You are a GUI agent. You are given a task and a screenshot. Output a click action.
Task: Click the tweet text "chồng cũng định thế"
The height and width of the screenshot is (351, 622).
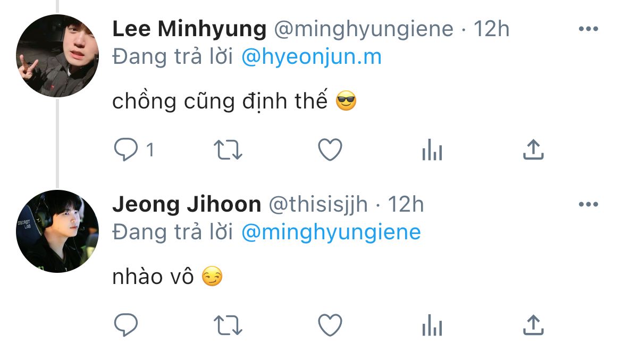pyautogui.click(x=220, y=101)
